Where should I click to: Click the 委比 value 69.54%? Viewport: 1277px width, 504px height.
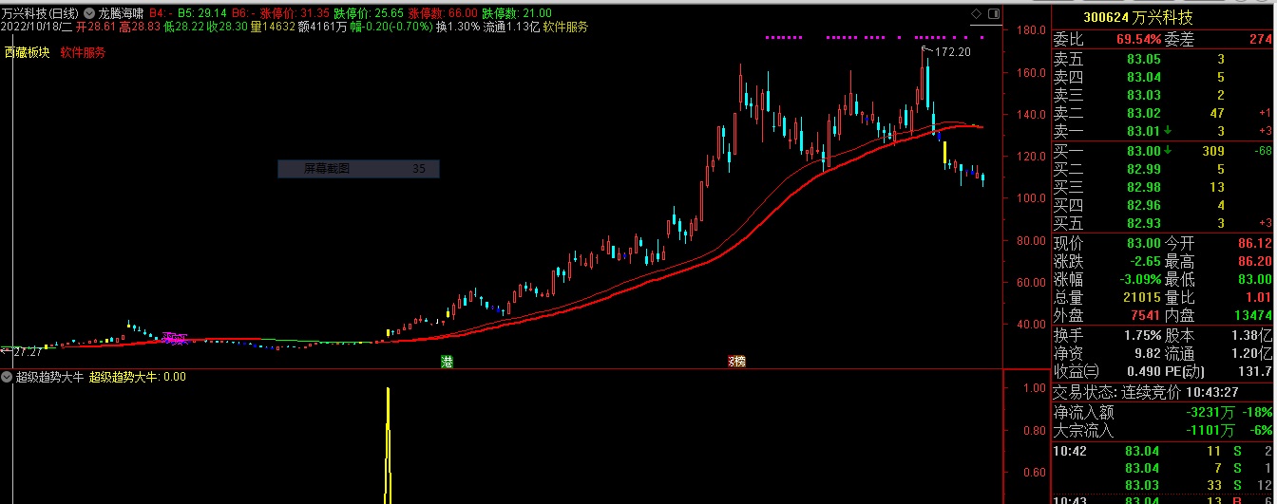1138,40
